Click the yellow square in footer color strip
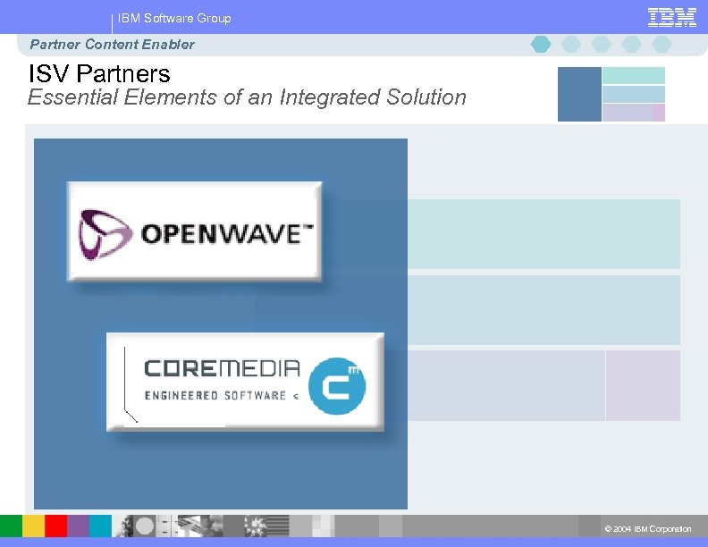Screen dimensions: 708x547 tap(33, 526)
